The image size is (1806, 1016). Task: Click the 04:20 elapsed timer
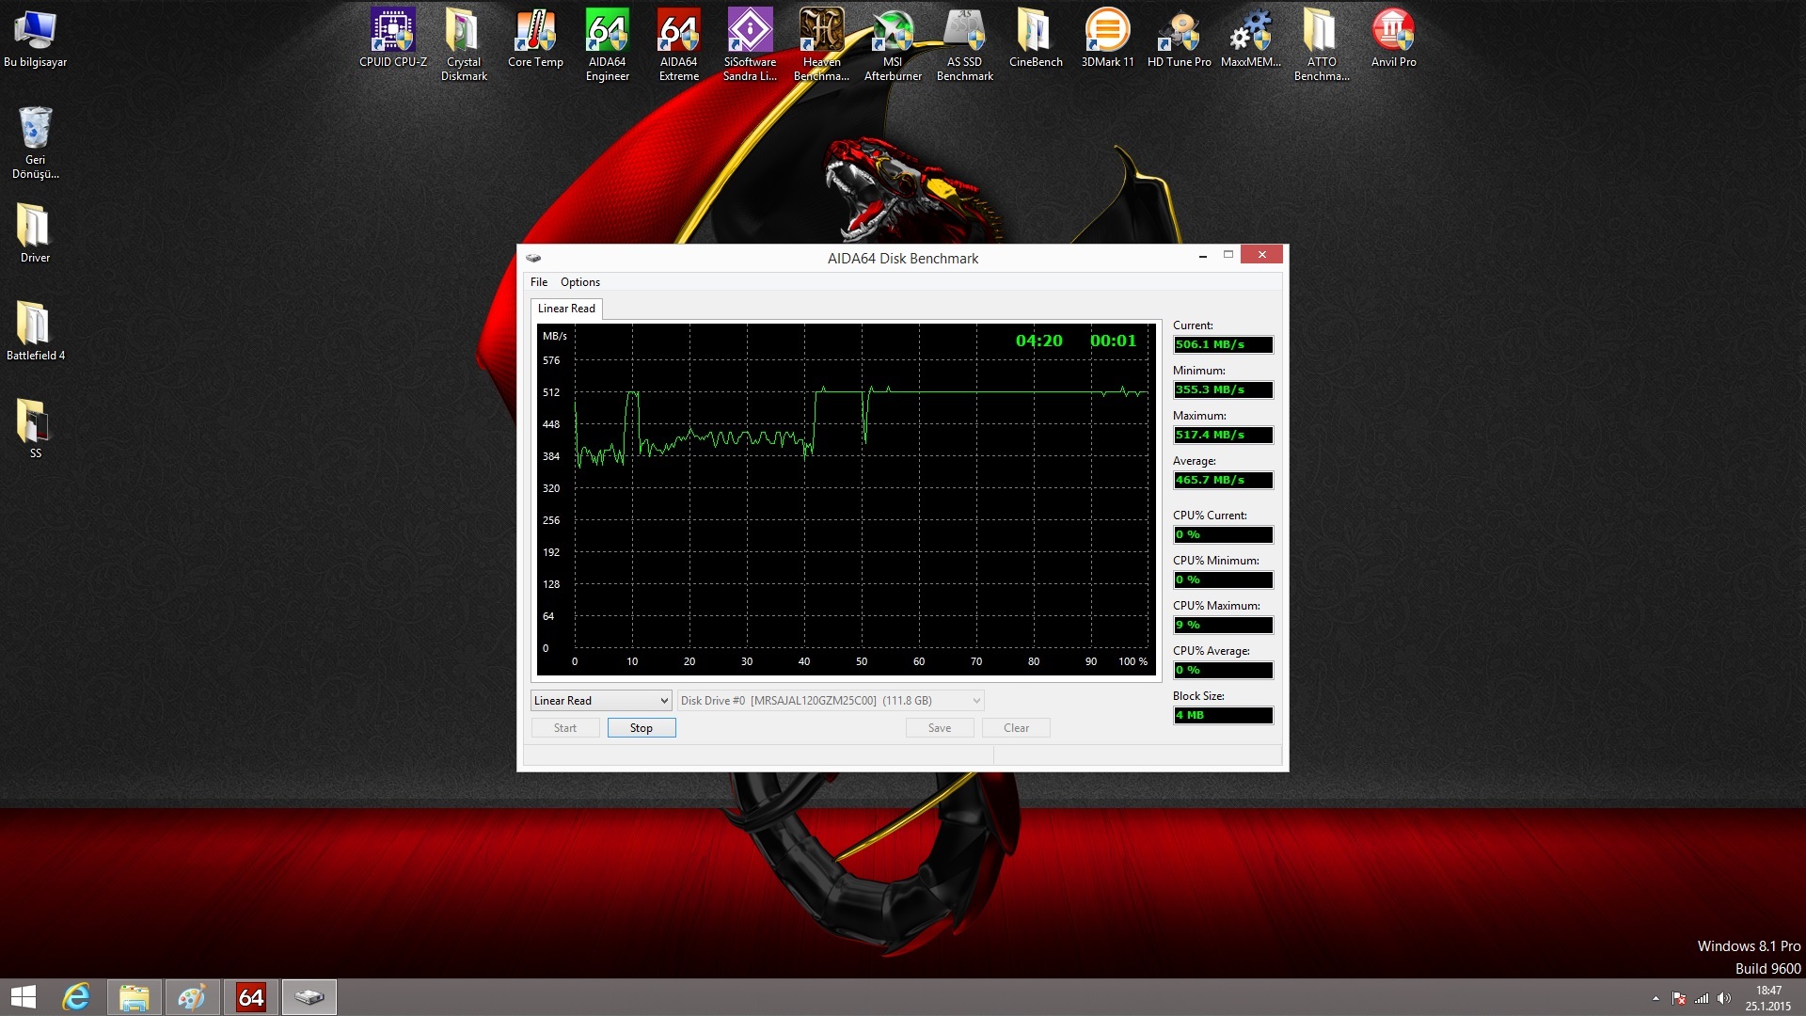tap(1038, 341)
